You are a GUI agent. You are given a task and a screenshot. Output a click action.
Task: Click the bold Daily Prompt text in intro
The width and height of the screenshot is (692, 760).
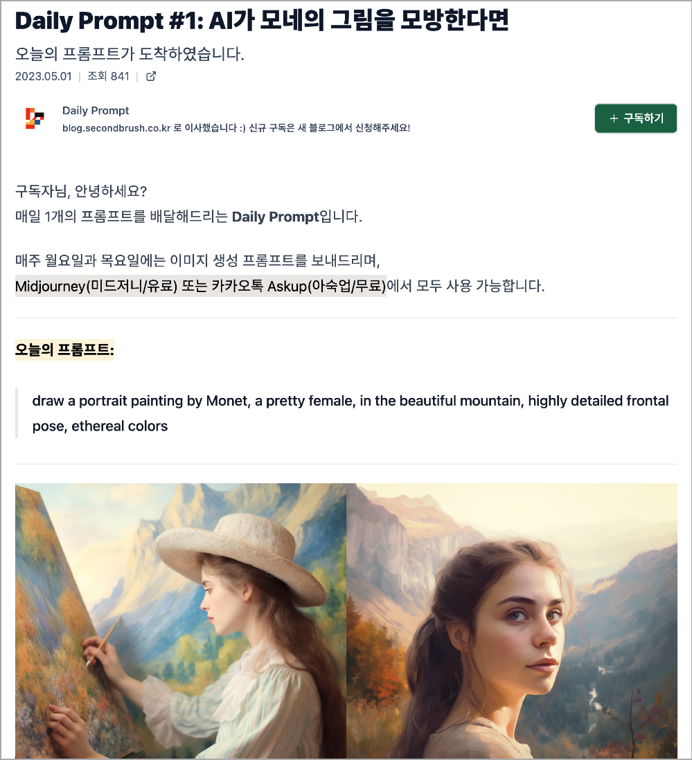click(x=276, y=217)
